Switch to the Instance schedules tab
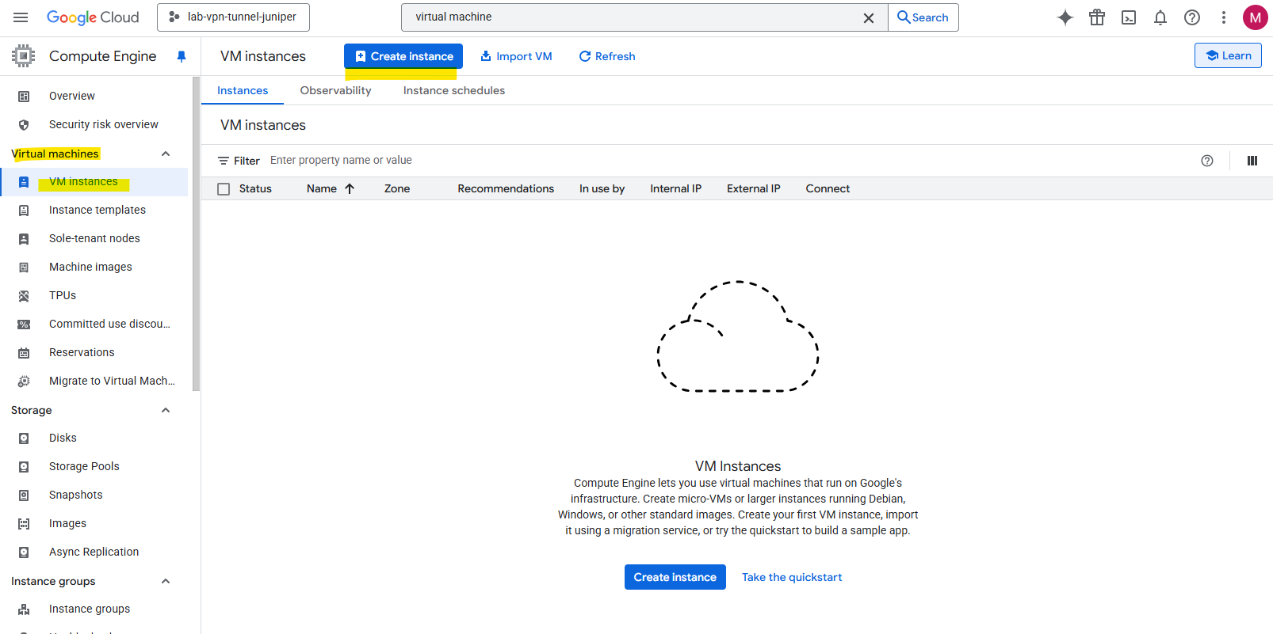The height and width of the screenshot is (634, 1273). (x=454, y=90)
